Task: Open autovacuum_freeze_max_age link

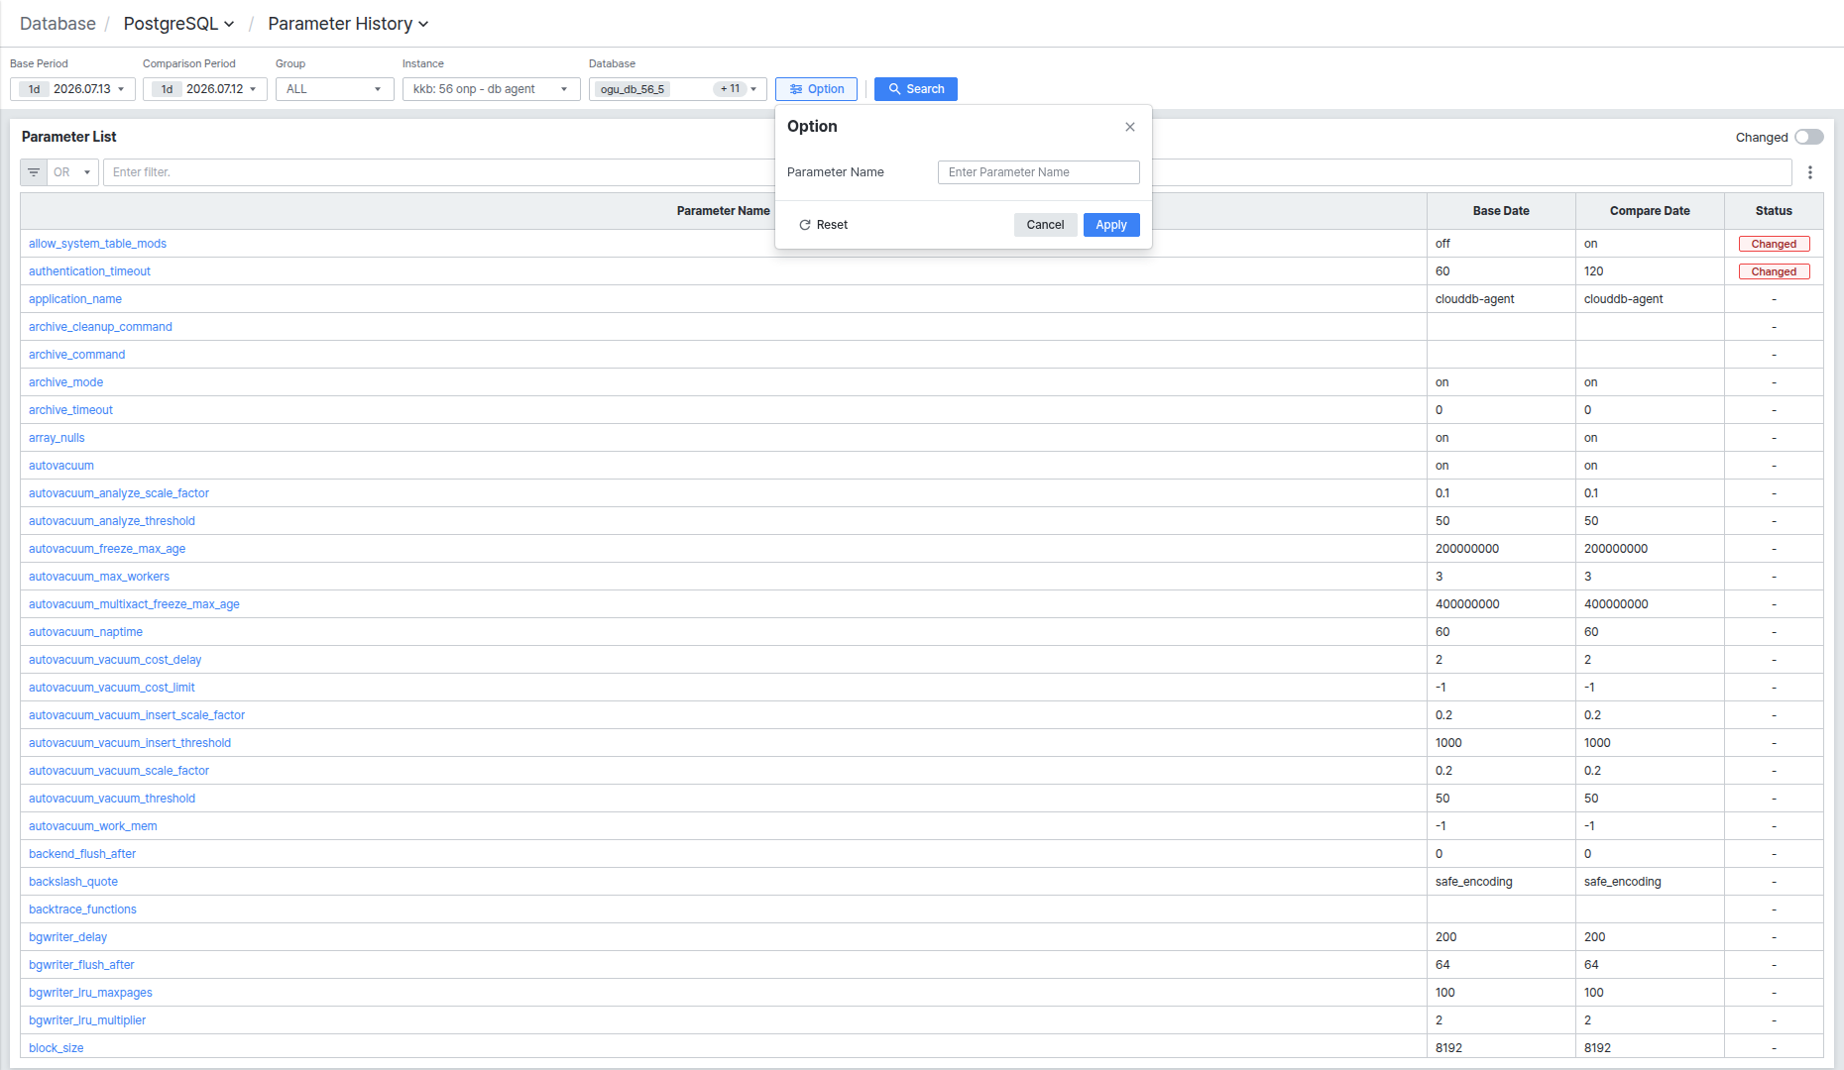Action: pos(107,549)
